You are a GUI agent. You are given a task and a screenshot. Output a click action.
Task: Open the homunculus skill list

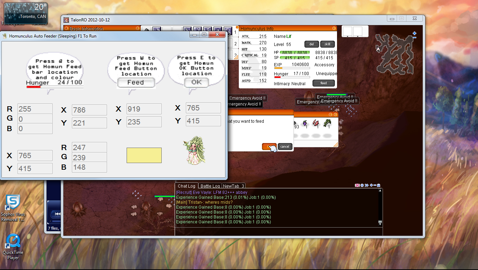(x=328, y=44)
